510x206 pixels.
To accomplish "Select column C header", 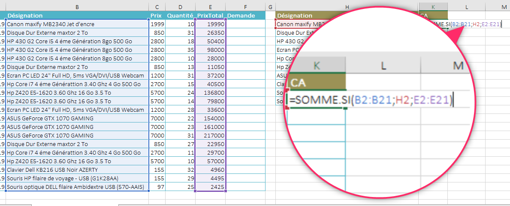I will (x=157, y=6).
